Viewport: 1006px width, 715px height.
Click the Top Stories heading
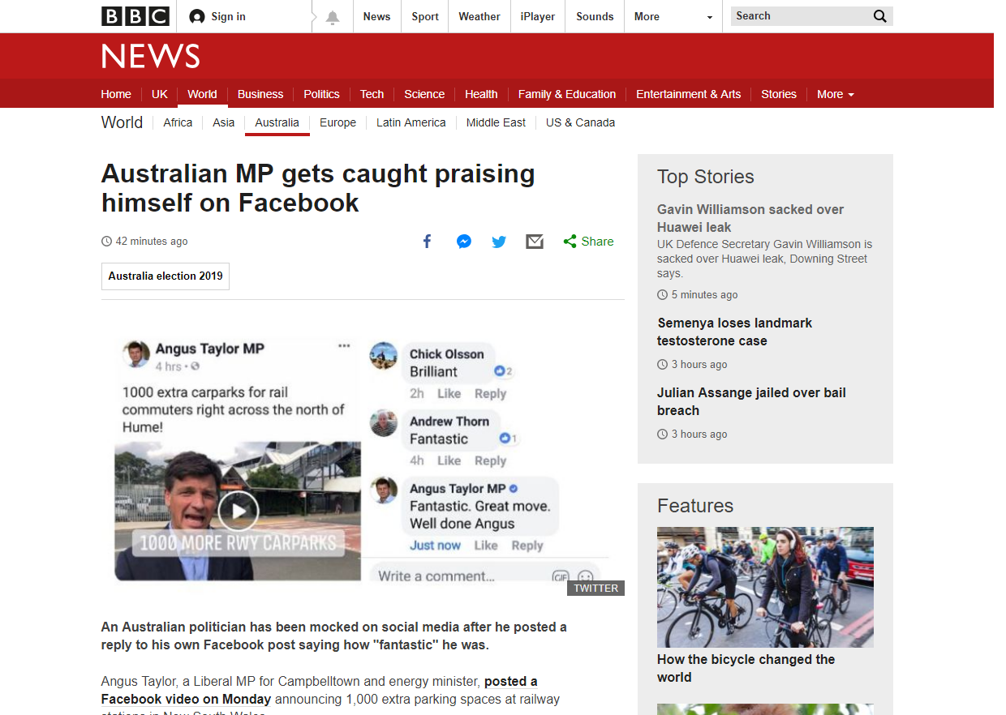pyautogui.click(x=705, y=177)
